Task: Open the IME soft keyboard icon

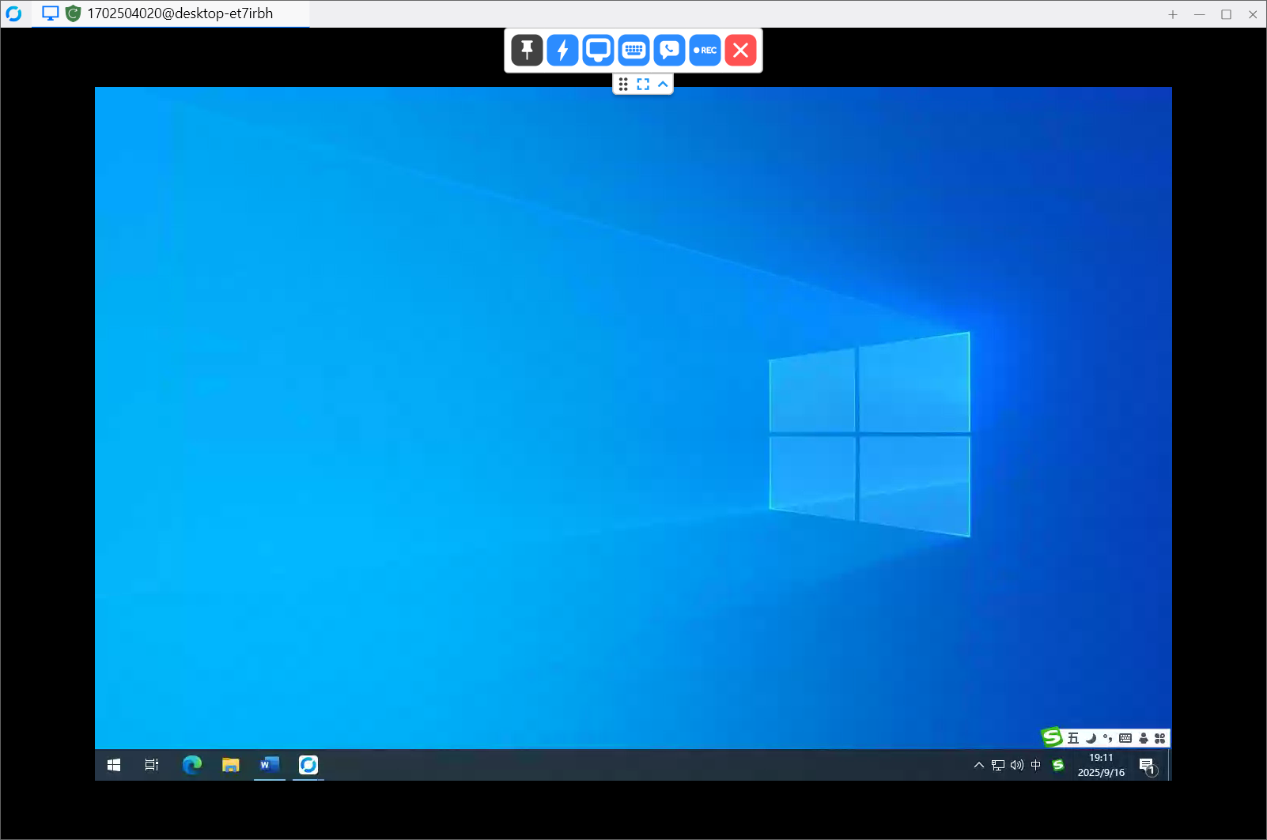Action: (1125, 738)
